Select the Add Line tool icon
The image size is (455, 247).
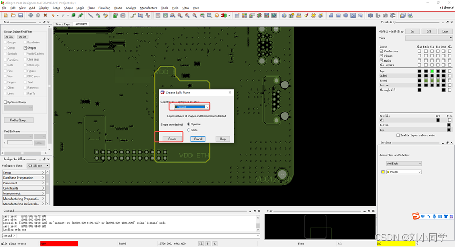(x=90, y=15)
